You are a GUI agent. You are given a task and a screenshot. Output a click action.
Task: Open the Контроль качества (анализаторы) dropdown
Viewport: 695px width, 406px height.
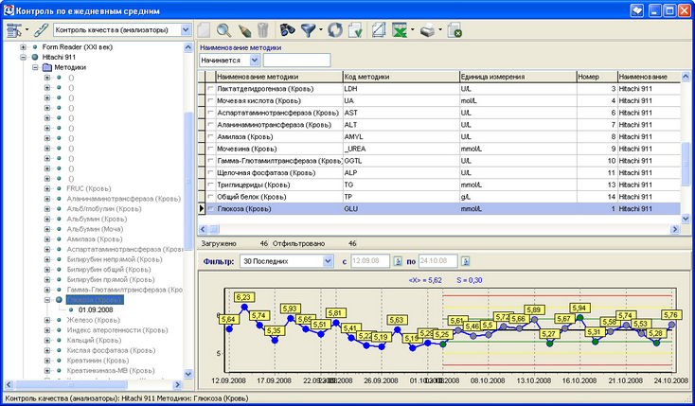pyautogui.click(x=186, y=29)
